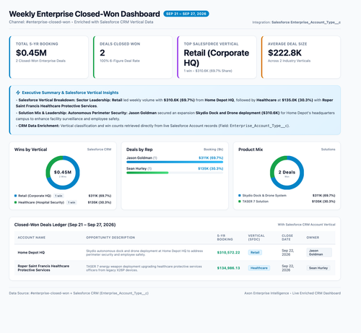Click the blue Retail (Corporate HQ) legend swatch

[16, 196]
